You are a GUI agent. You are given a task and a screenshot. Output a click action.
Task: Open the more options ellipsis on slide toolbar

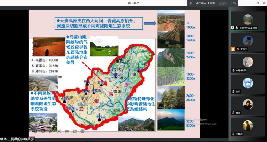[82, 131]
